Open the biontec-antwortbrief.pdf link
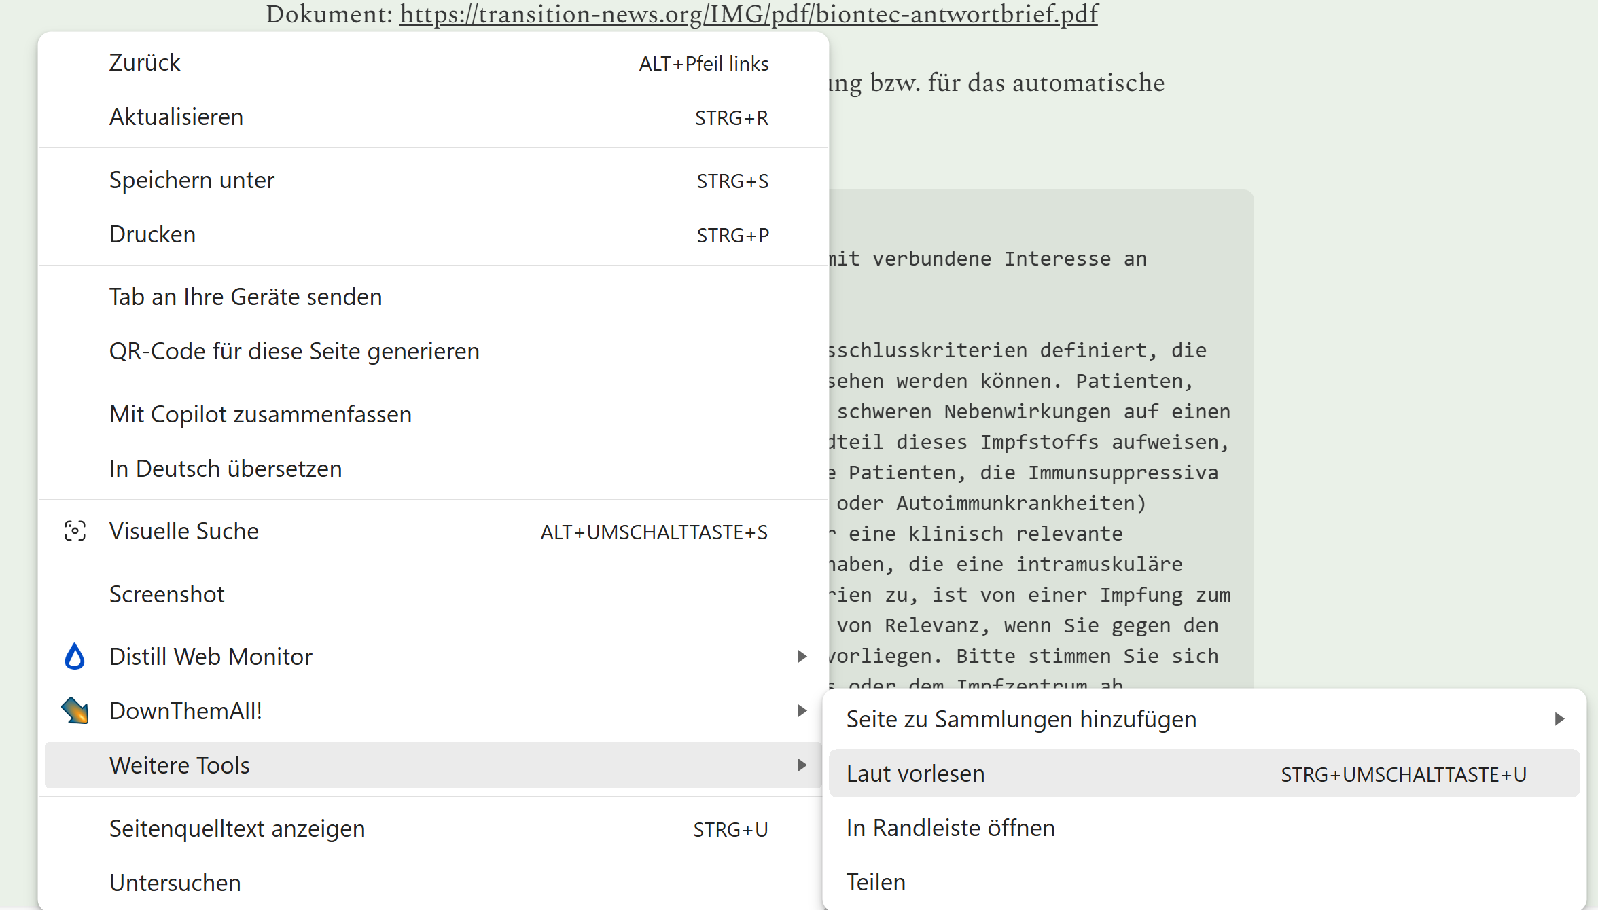 748,14
